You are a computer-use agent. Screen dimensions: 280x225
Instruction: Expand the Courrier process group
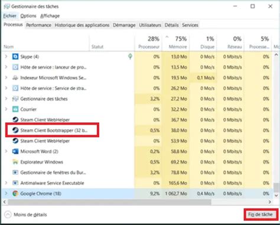coord(6,109)
